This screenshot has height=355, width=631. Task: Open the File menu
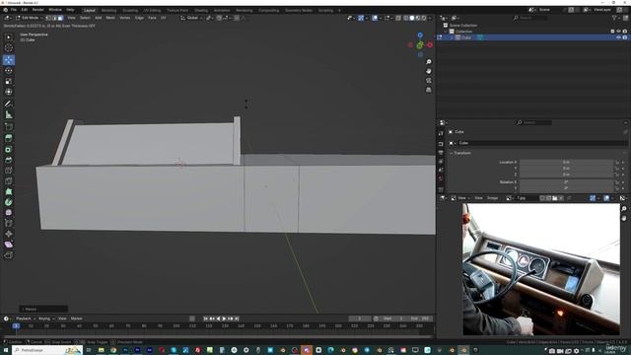click(x=14, y=10)
